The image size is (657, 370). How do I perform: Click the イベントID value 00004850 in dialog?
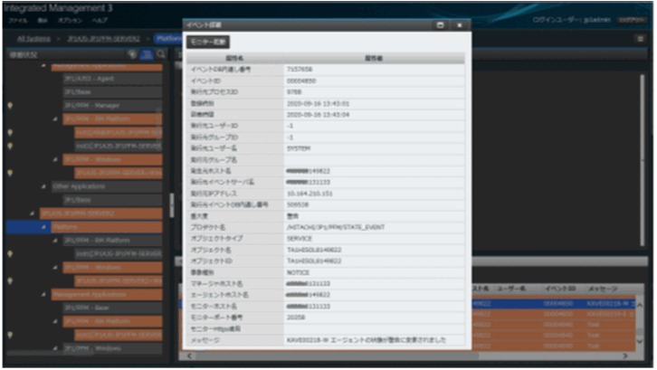[x=300, y=81]
